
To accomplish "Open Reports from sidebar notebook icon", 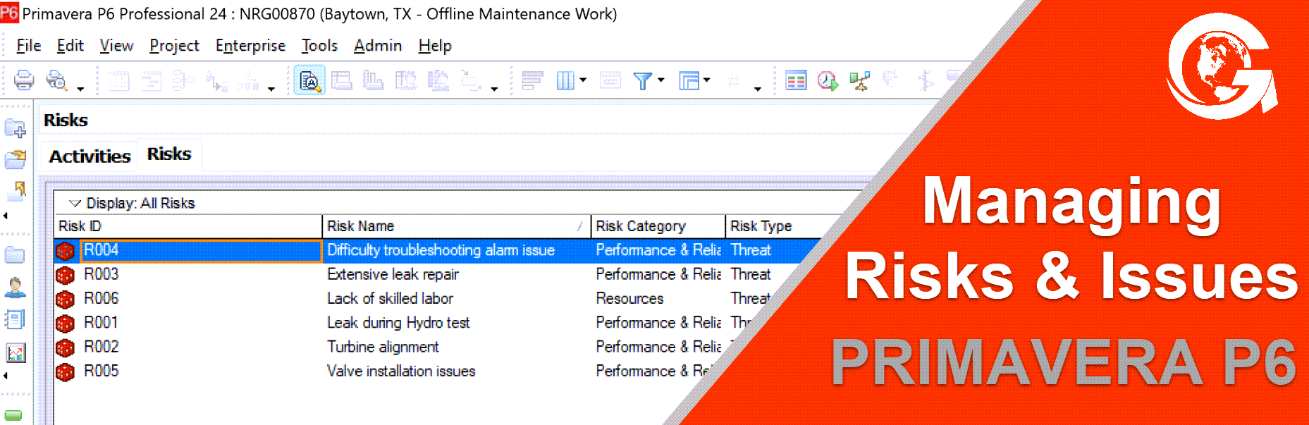I will coord(15,319).
